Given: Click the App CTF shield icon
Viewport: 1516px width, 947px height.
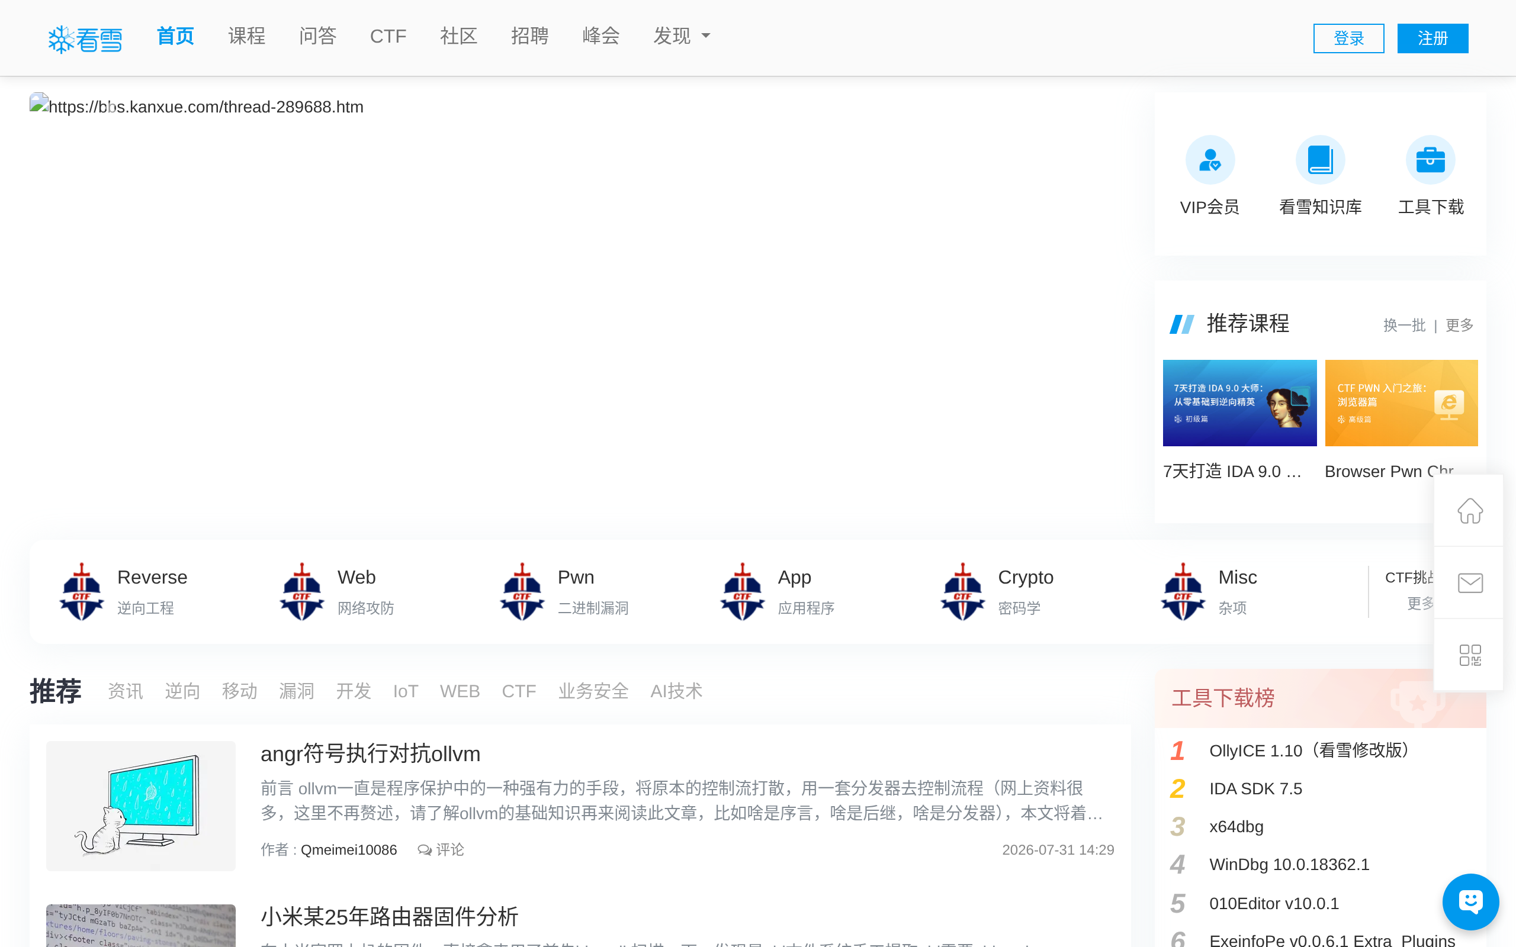Looking at the screenshot, I should coord(743,592).
